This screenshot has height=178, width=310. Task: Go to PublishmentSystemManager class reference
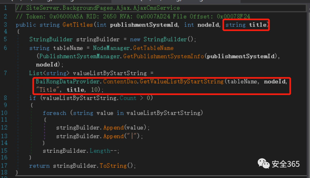pyautogui.click(x=80, y=56)
